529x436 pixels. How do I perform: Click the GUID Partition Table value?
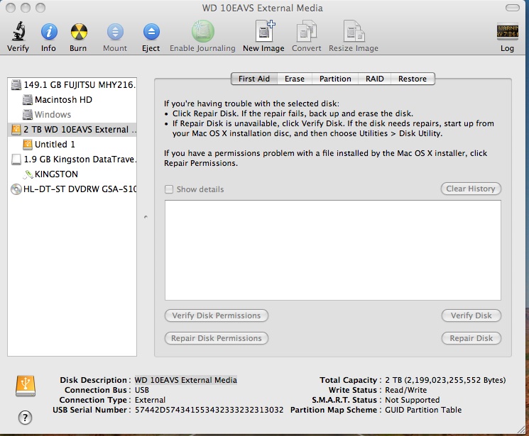(423, 410)
